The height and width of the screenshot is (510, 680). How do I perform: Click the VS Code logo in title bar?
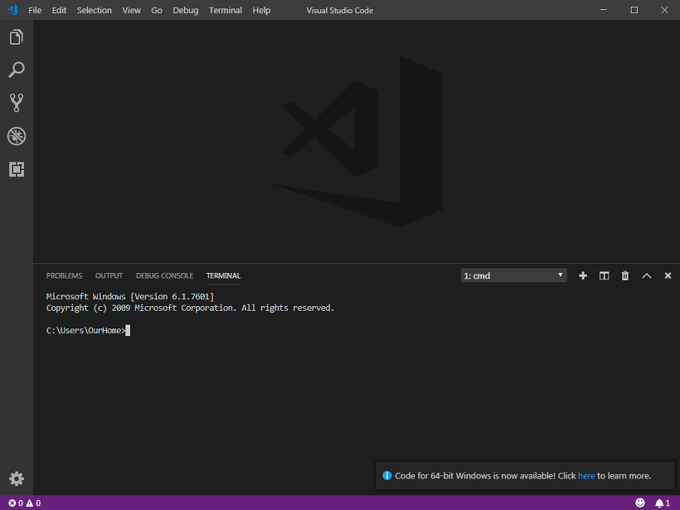(12, 10)
